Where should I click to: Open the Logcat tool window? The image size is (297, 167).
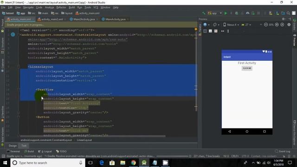point(45,151)
